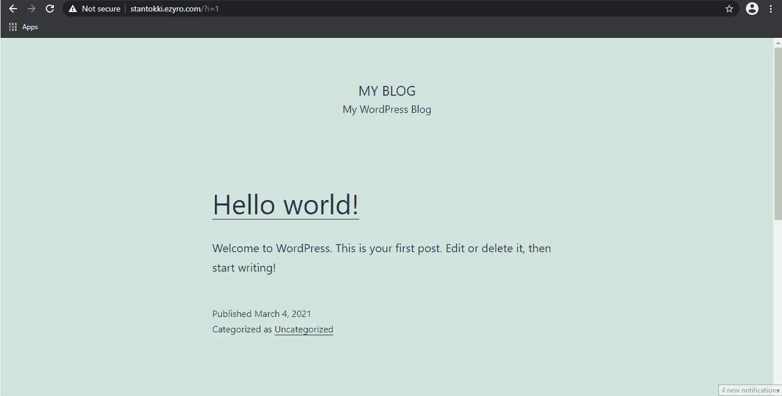Screen dimensions: 782x396
Task: Open the Chrome profile avatar
Action: tap(752, 9)
